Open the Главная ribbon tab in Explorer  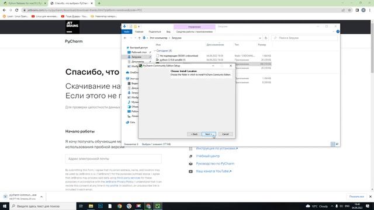coord(139,32)
